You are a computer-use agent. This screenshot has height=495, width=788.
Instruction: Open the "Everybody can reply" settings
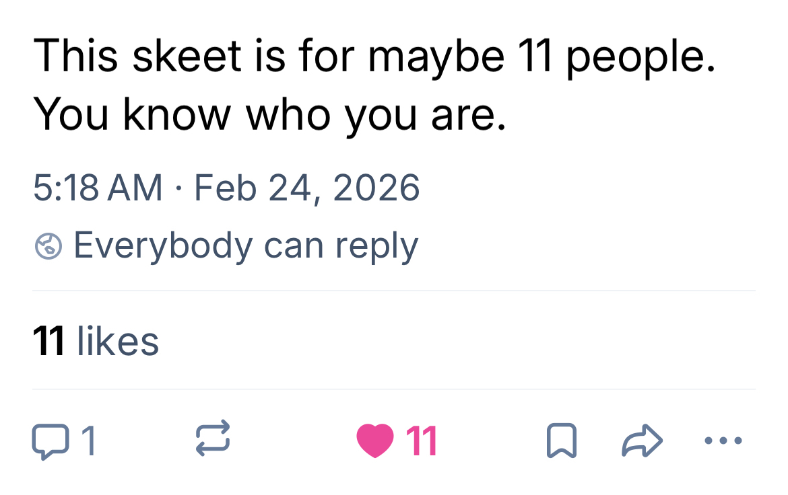tap(245, 245)
